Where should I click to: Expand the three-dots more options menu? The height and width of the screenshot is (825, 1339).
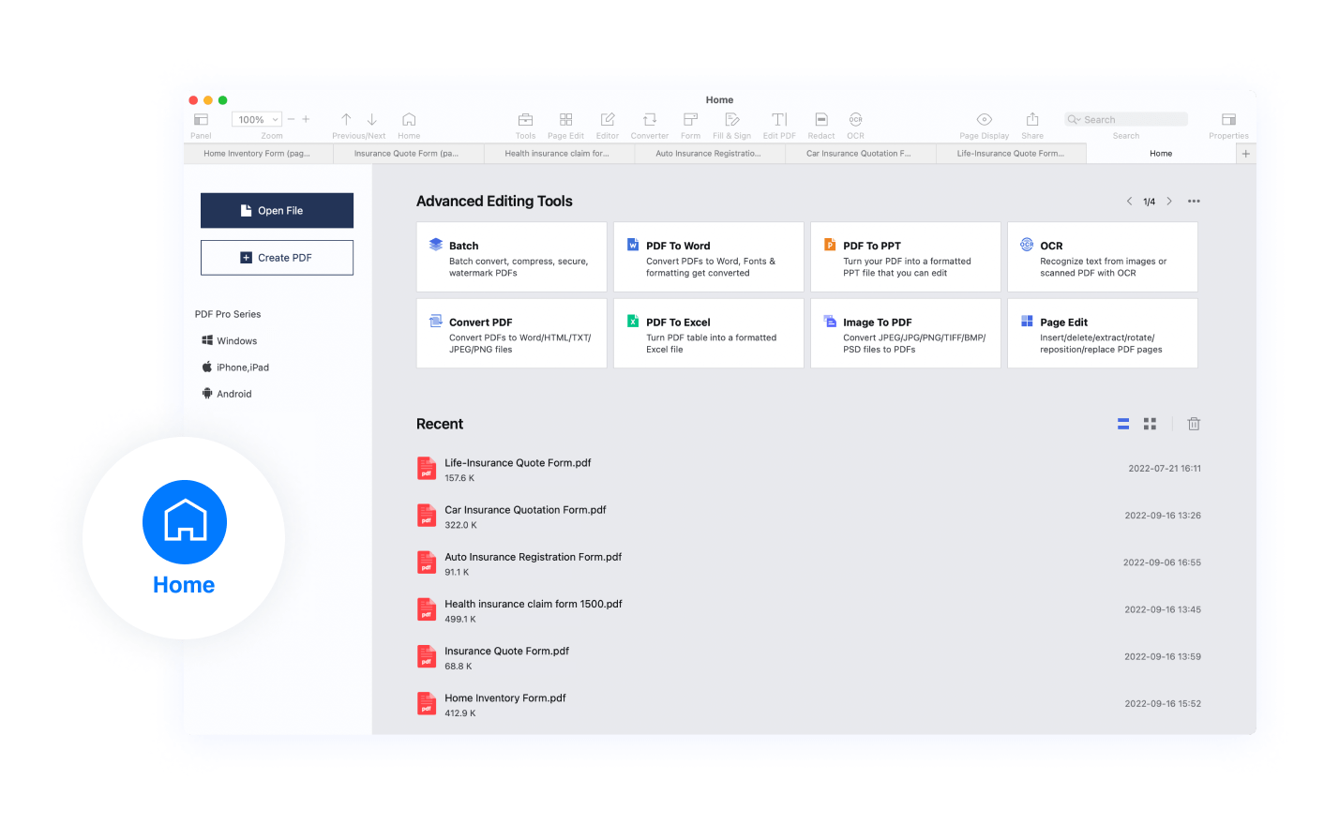(x=1194, y=202)
